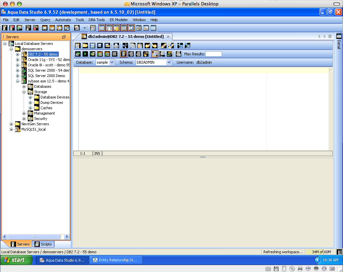Toggle the text results view button
The width and height of the screenshot is (343, 272).
pyautogui.click(x=162, y=54)
